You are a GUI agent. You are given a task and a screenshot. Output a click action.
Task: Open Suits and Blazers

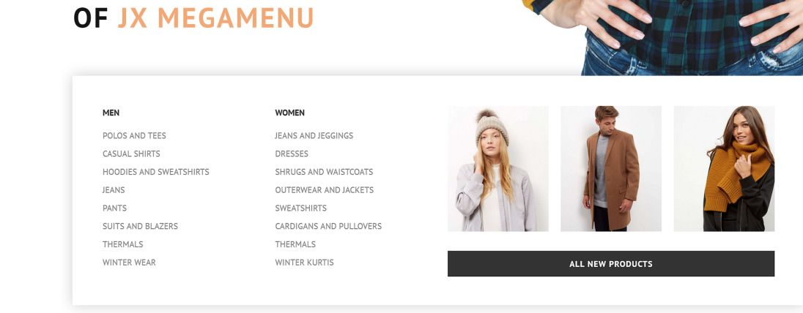(140, 226)
